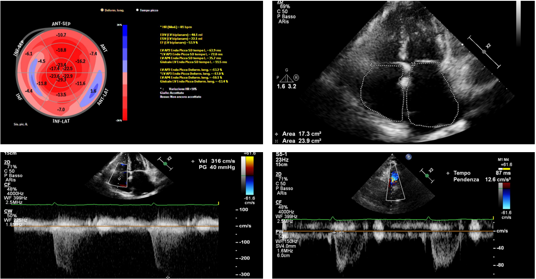The image size is (536, 279).
Task: Click the -80 velocity scale label
Action: [499, 265]
